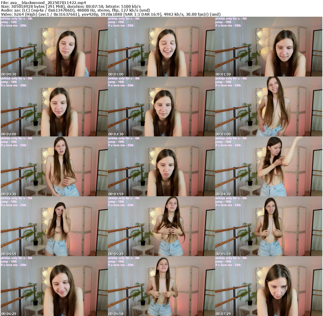Image resolution: width=323 pixels, height=316 pixels.
Task: Open the frame at 00:03:30
Action: 54,166
